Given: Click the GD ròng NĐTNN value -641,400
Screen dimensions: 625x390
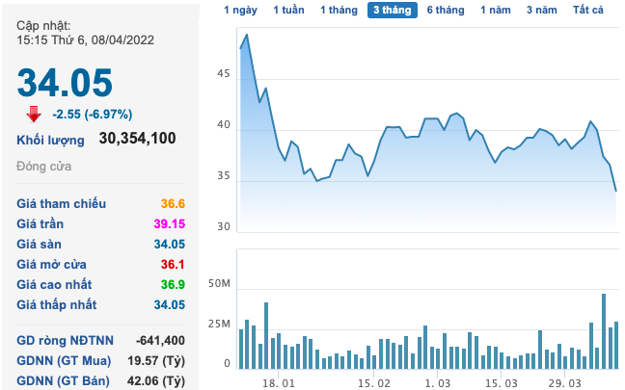Looking at the screenshot, I should click(161, 340).
